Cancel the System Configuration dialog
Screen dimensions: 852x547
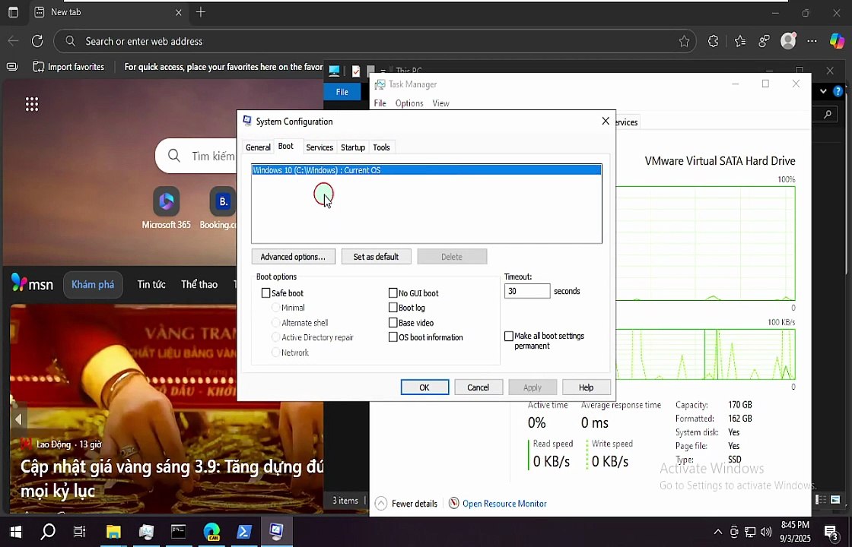click(478, 387)
